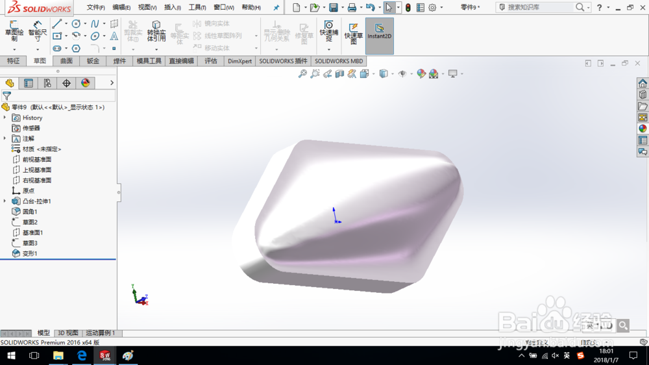Open Edge browser from taskbar
Image resolution: width=649 pixels, height=365 pixels.
(x=82, y=355)
